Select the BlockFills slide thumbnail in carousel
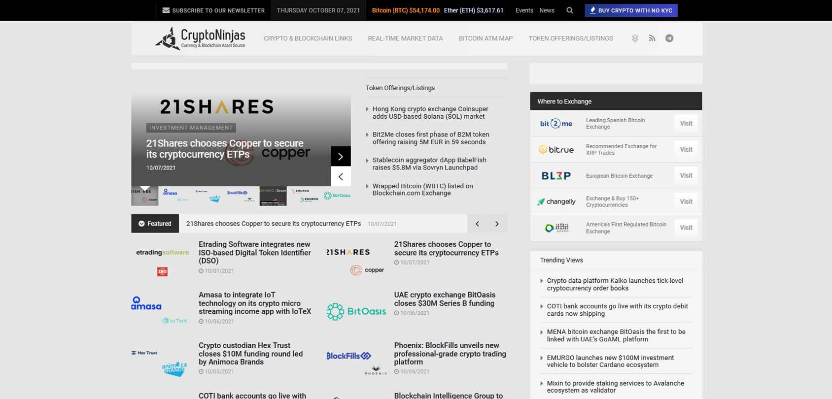Screen dimensions: 832x399 [x=242, y=196]
